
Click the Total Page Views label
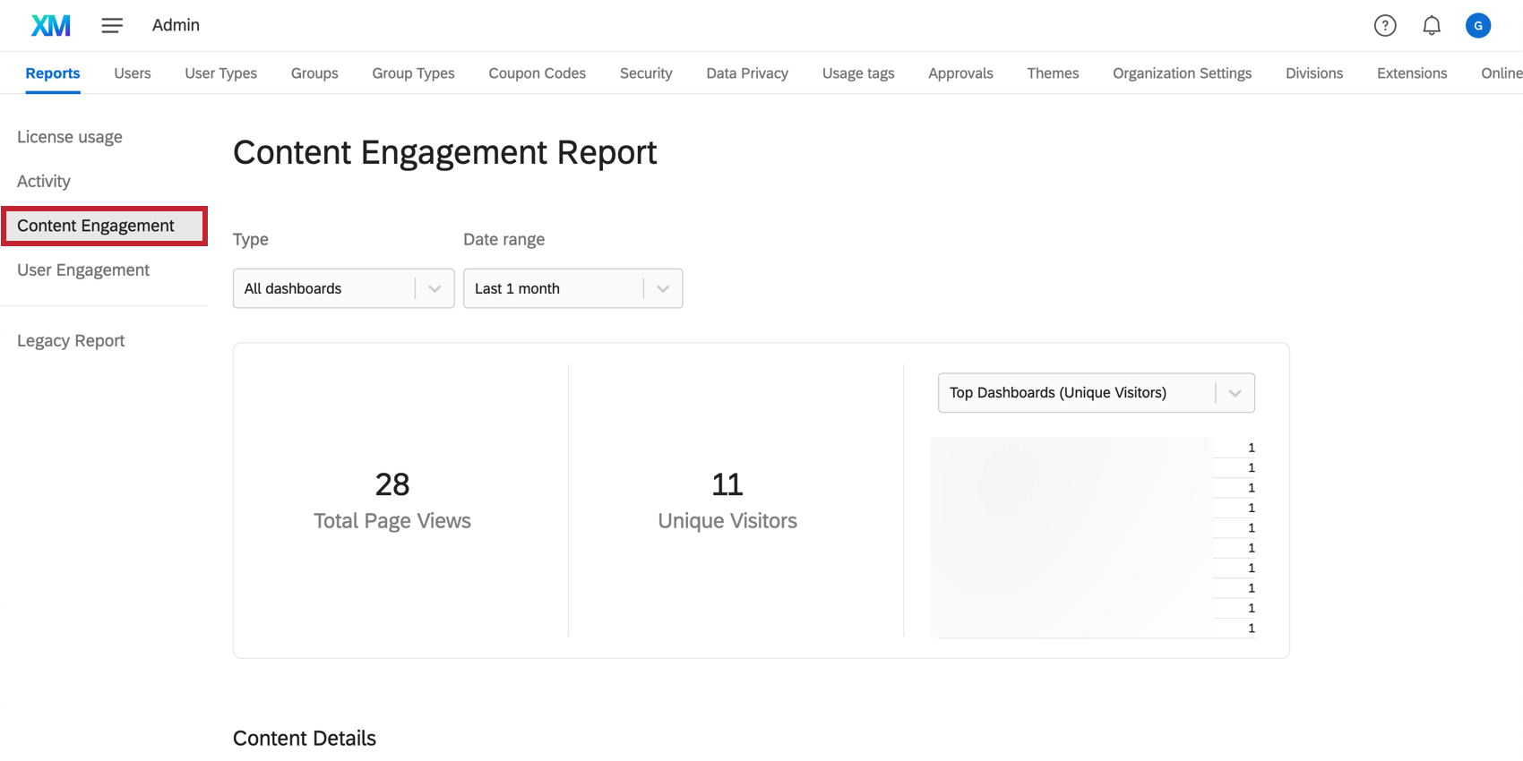coord(392,521)
